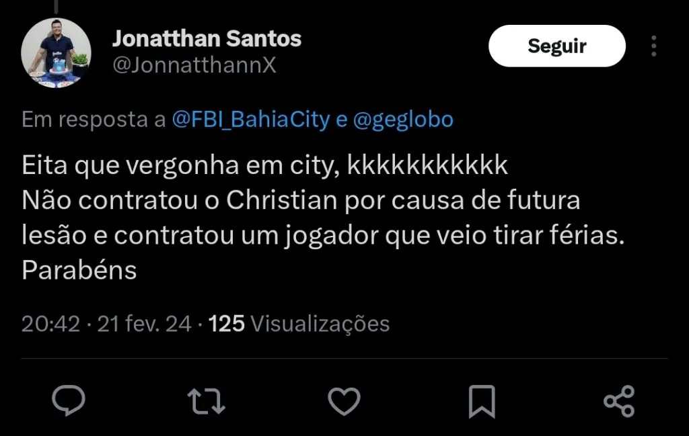Open the three-dot more options menu

point(654,46)
